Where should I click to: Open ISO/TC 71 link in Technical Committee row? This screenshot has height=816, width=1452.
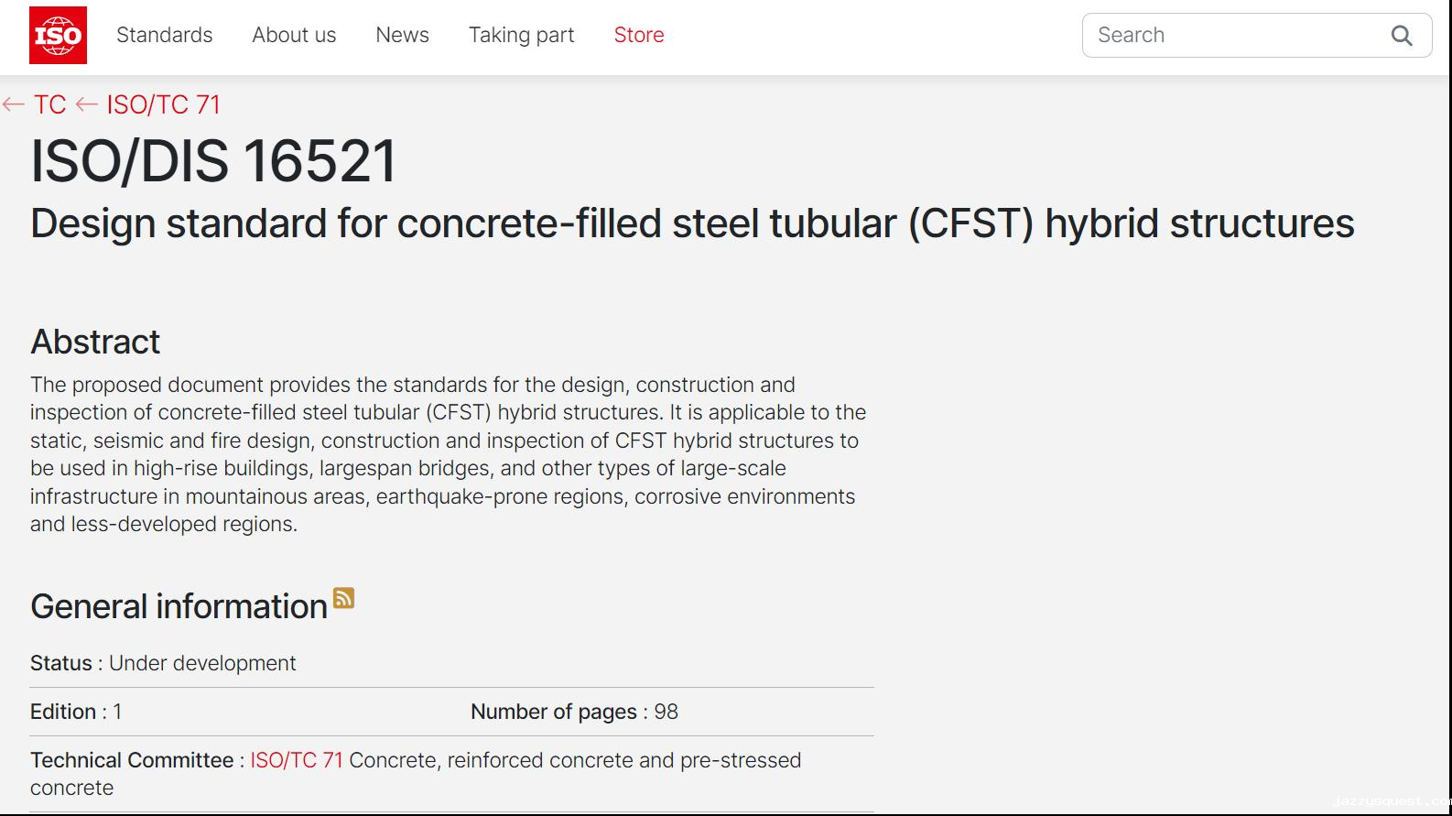coord(296,760)
